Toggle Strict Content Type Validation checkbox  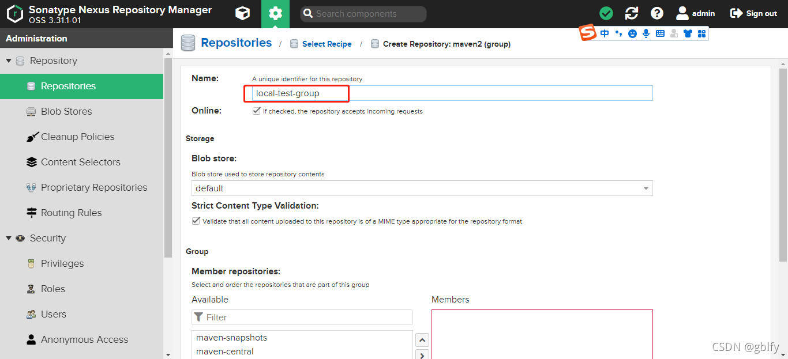pyautogui.click(x=196, y=221)
